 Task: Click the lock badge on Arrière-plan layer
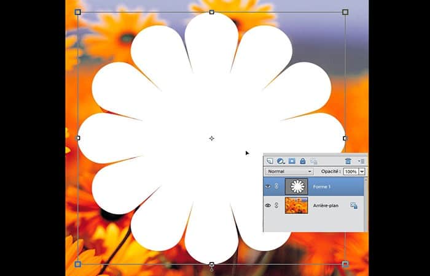(354, 205)
